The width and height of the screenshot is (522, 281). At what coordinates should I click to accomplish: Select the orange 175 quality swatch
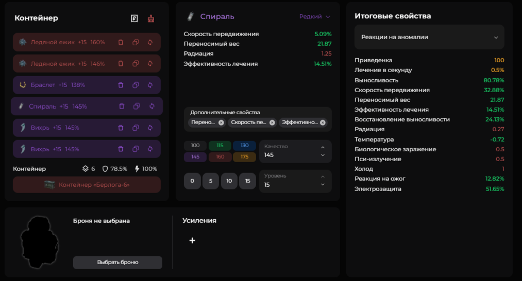coord(244,157)
